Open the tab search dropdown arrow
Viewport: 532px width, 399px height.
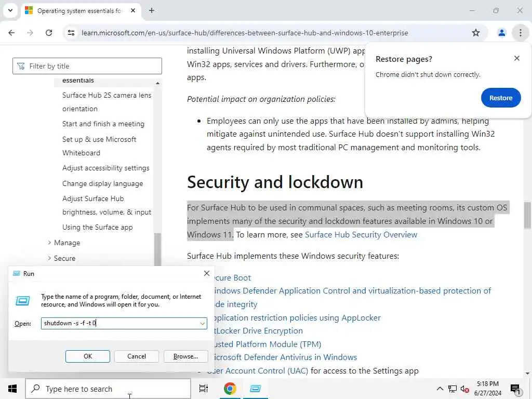pos(10,10)
